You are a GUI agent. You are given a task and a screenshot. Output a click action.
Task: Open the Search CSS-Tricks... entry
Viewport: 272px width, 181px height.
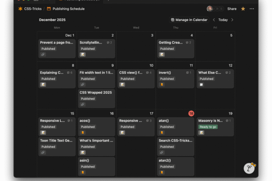point(175,147)
